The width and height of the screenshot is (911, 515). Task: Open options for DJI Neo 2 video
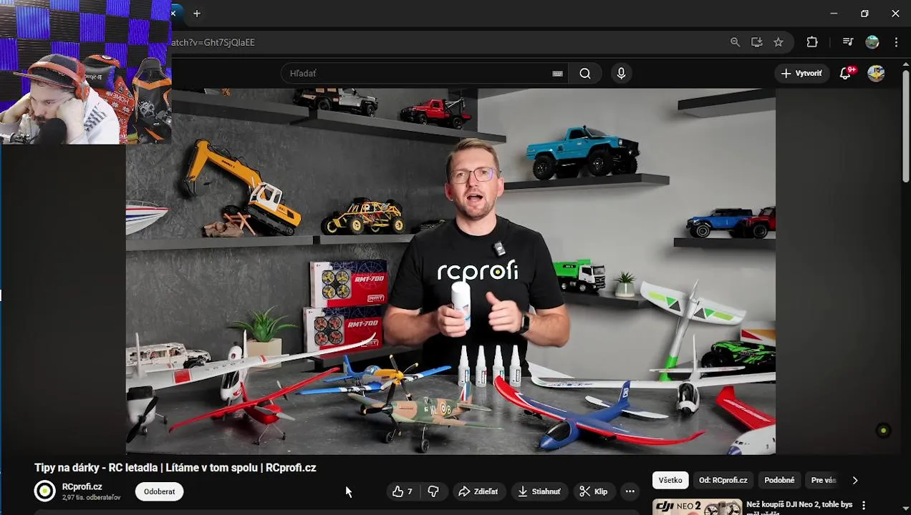click(x=864, y=506)
